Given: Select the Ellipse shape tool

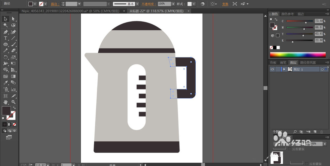Looking at the screenshot, I should (x=6, y=44).
